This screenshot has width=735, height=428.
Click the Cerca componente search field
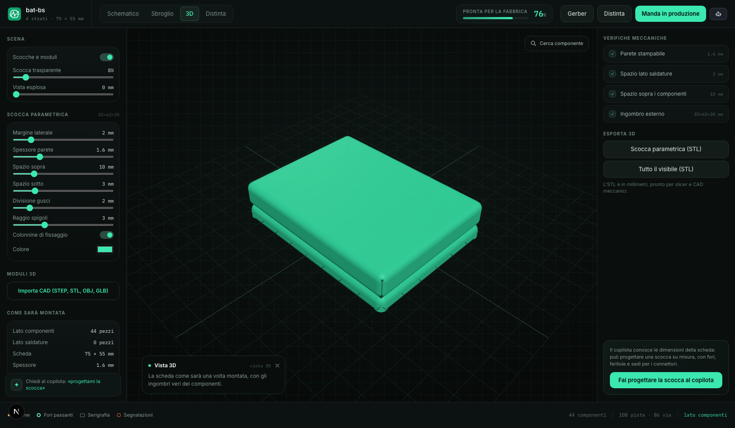(x=556, y=43)
